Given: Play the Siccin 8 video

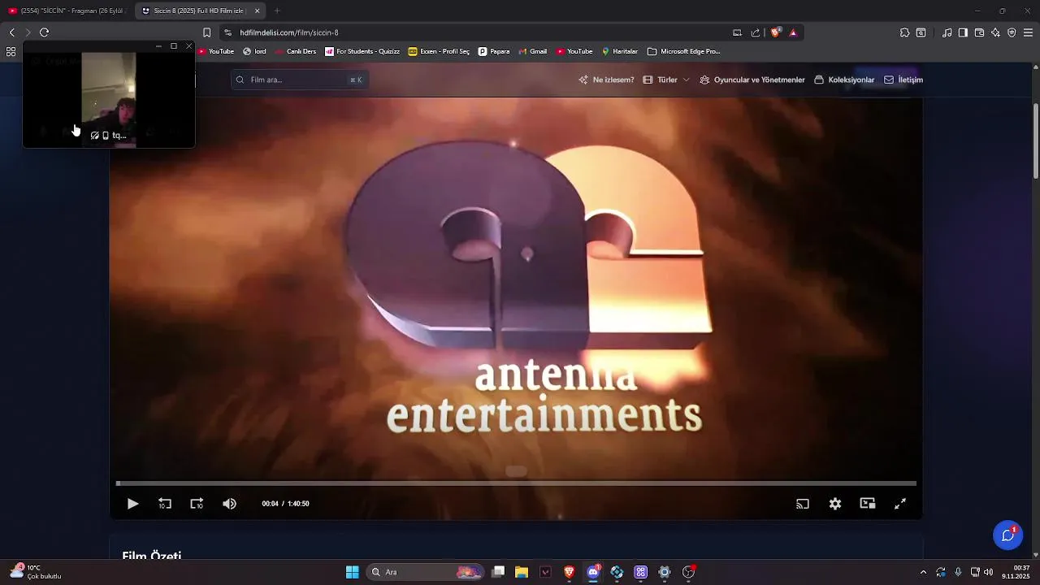Looking at the screenshot, I should (133, 504).
